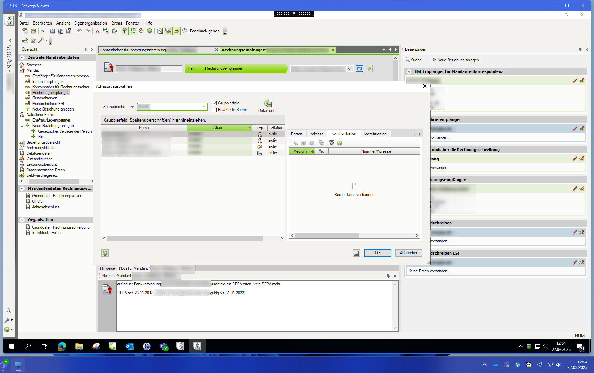The width and height of the screenshot is (594, 373).
Task: Open Outlook from the taskbar
Action: 130,346
